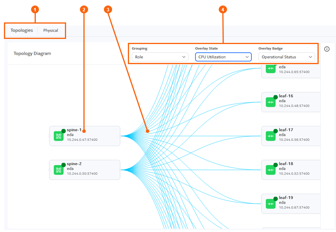The width and height of the screenshot is (336, 232).
Task: Click the eda namespace under spine-1
Action: [70, 135]
